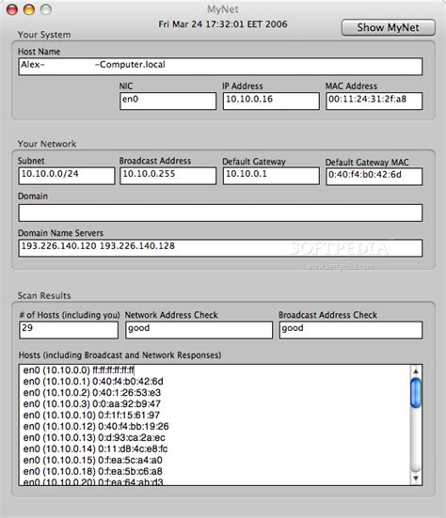Click the Default Gateway field 10.10.0.1
This screenshot has width=446, height=518.
click(x=271, y=176)
